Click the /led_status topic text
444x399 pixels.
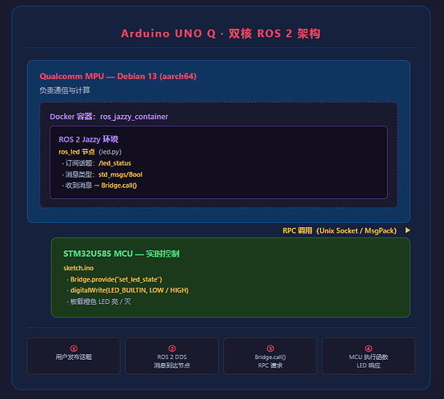coord(114,163)
